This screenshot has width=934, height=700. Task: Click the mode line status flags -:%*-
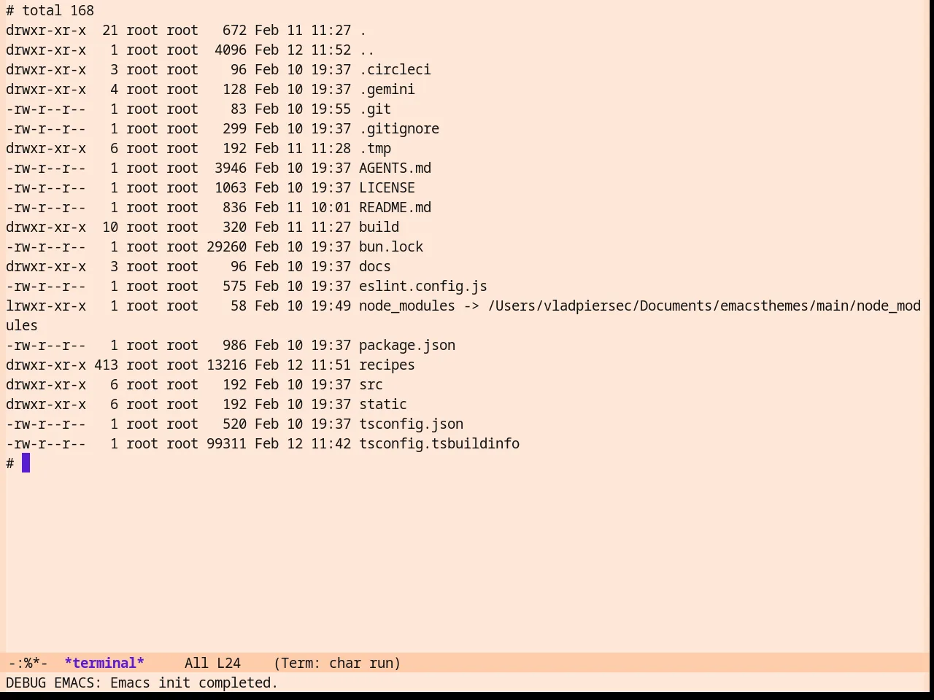pos(28,664)
